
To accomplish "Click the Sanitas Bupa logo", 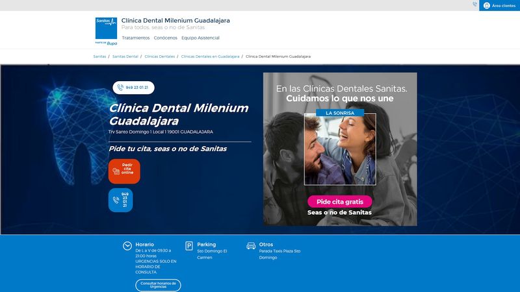I will pos(106,31).
